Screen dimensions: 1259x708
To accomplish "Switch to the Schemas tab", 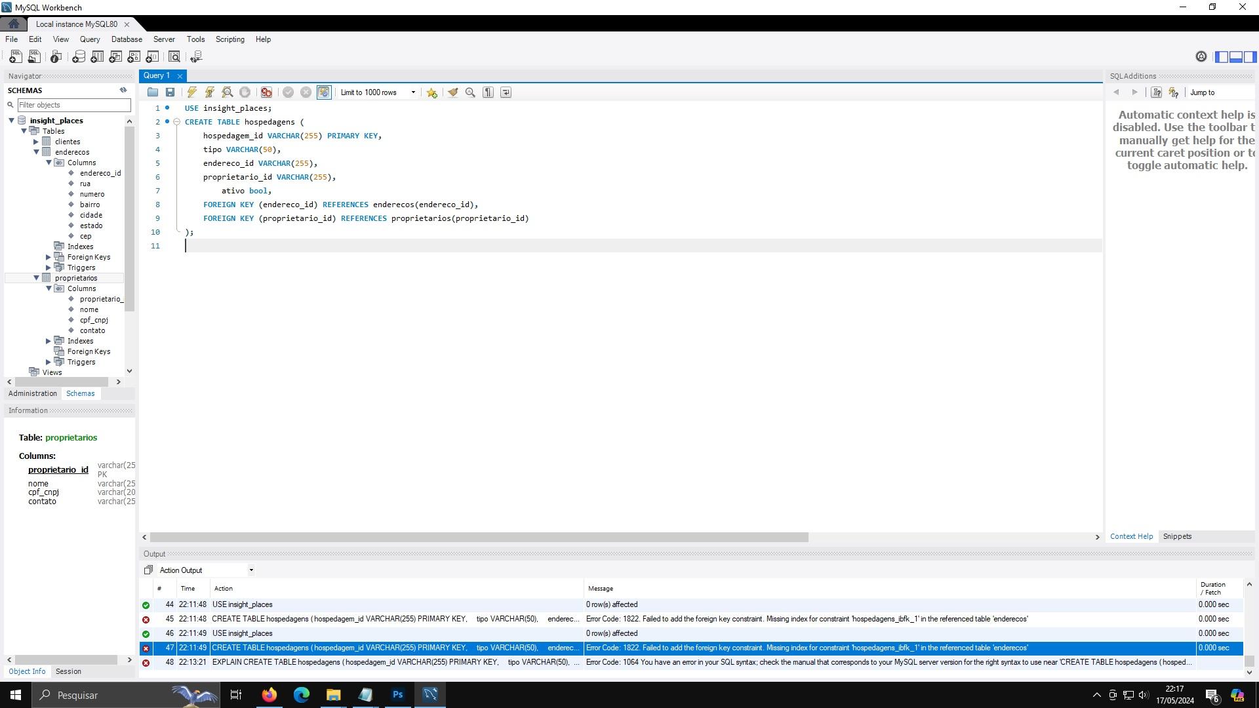I will (81, 393).
